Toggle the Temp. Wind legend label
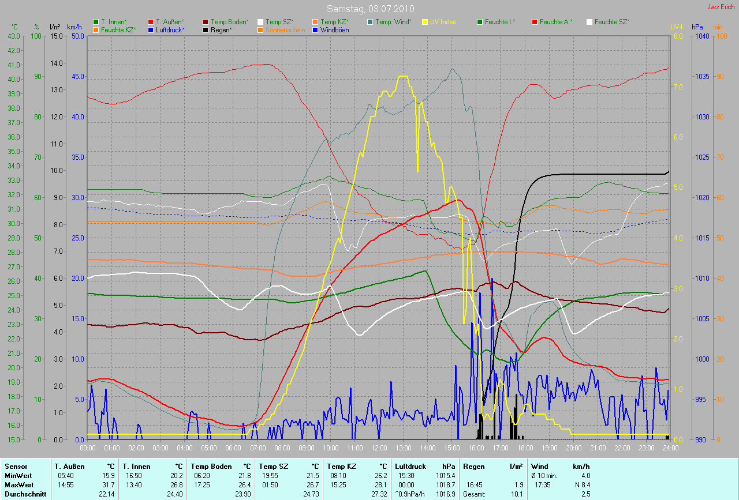This screenshot has height=500, width=739. 393,22
